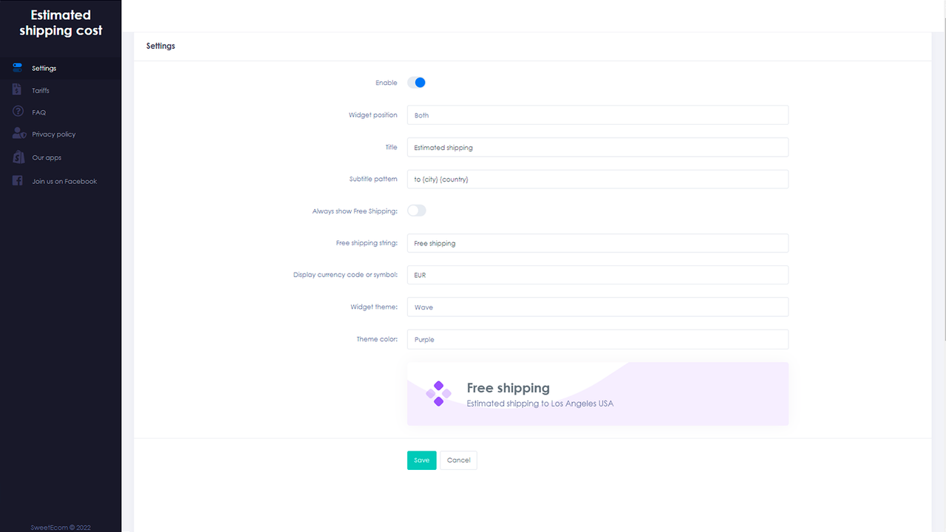Click the Privacy policy people icon
This screenshot has width=946, height=532.
pos(16,134)
